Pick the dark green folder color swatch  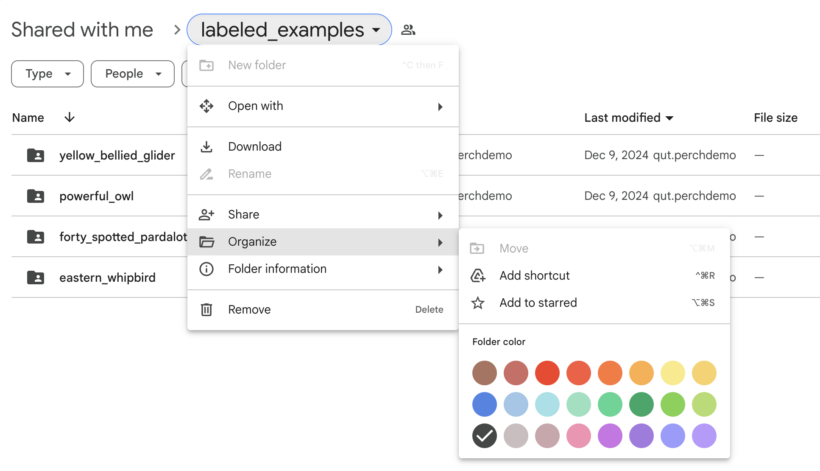click(x=641, y=404)
